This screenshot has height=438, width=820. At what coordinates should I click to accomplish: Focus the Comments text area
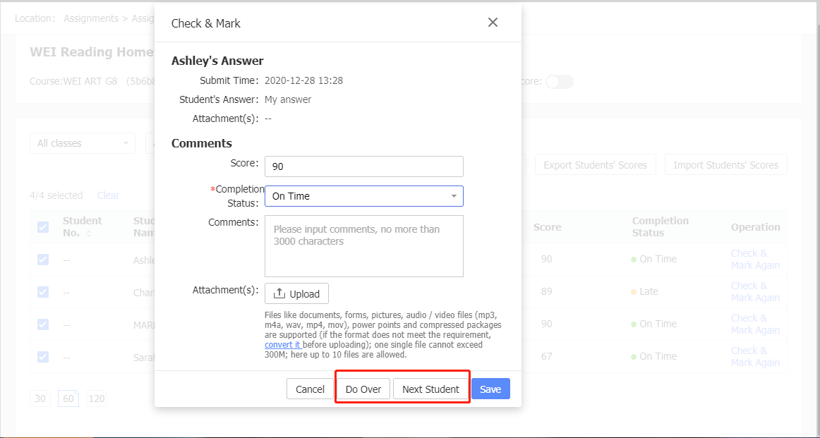pos(363,246)
